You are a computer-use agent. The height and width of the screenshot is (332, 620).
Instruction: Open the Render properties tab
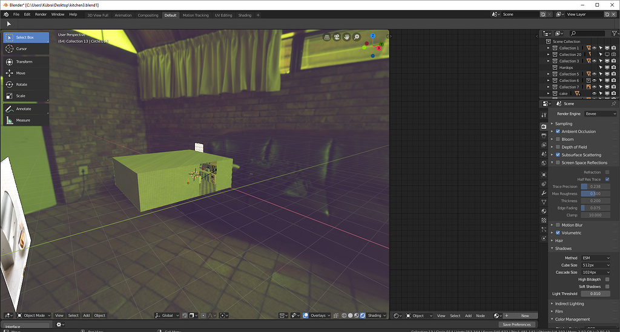click(544, 126)
